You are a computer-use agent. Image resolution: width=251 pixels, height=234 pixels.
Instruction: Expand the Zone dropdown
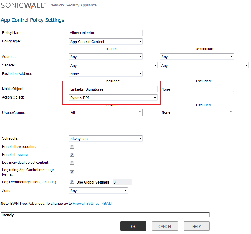[98, 191]
